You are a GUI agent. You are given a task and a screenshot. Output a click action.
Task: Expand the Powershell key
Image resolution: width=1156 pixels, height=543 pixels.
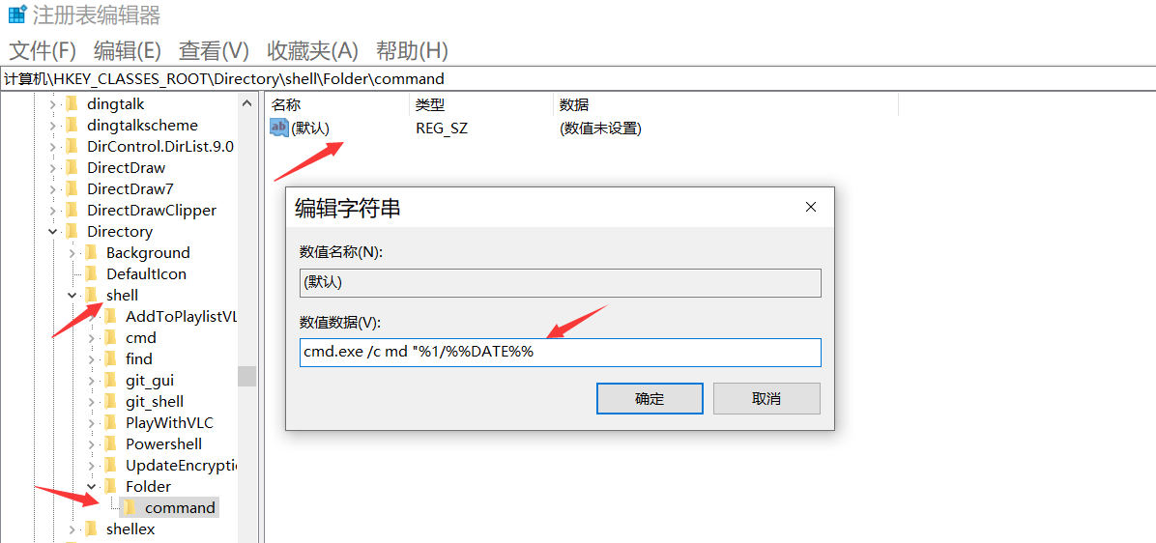(92, 444)
